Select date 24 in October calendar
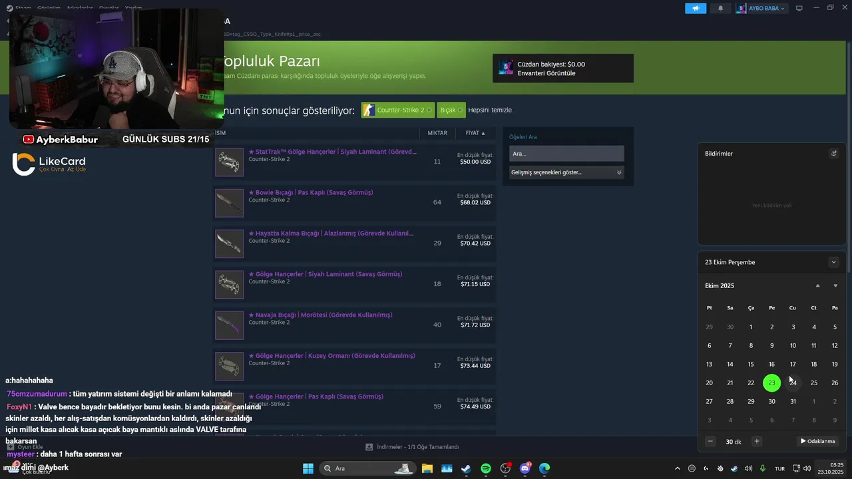 click(x=793, y=383)
